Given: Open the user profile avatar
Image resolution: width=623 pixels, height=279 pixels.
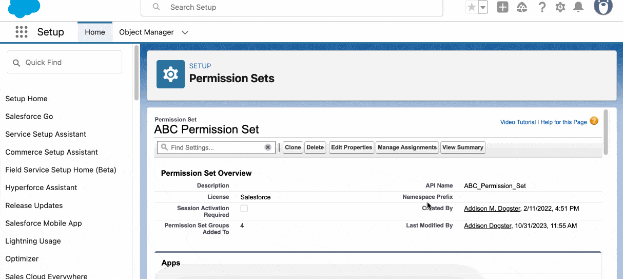Looking at the screenshot, I should [603, 6].
